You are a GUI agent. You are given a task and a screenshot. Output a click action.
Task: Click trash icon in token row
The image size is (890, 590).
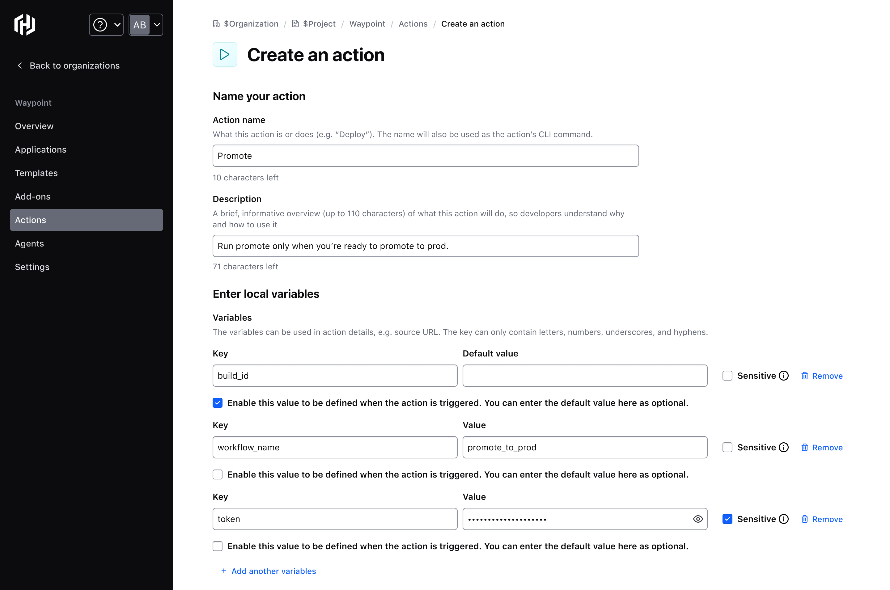(805, 519)
